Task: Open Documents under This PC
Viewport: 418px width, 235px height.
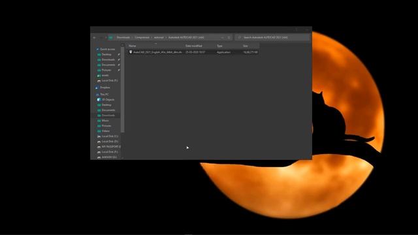Action: [x=108, y=110]
